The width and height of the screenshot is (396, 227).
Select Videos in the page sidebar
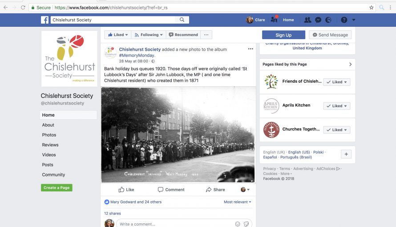coord(49,155)
